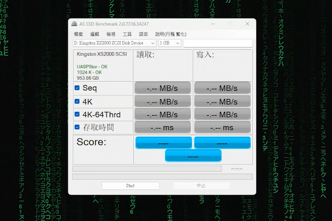This screenshot has height=221, width=332.
Task: Open the 編輯 menu
Action: coord(95,34)
